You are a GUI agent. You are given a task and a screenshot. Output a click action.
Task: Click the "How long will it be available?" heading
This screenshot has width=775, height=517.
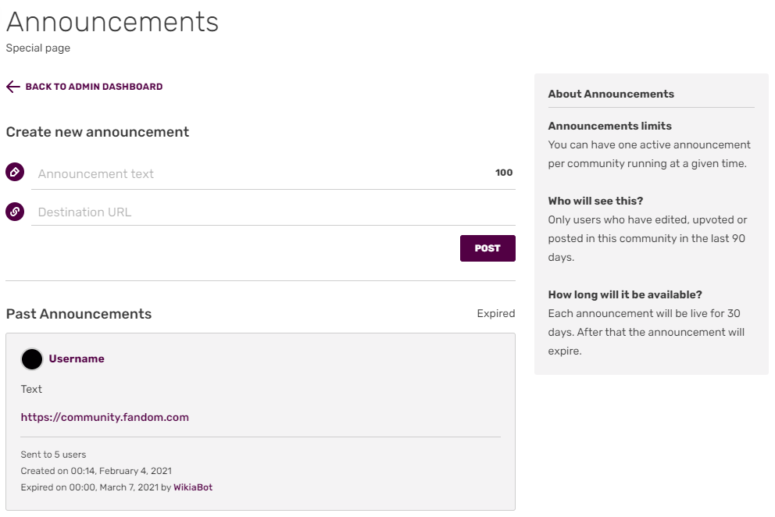pyautogui.click(x=625, y=294)
